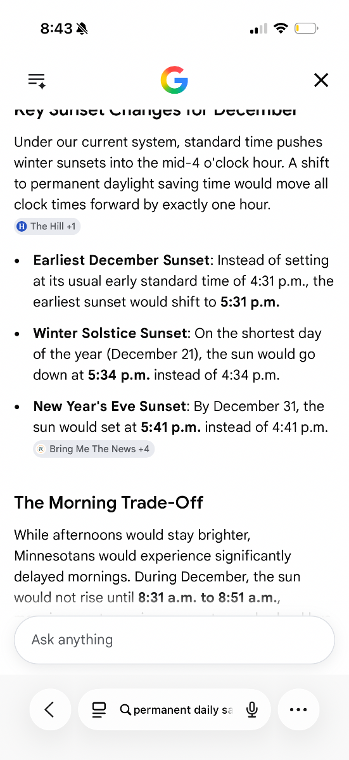Tap the Google G logo

tap(174, 80)
